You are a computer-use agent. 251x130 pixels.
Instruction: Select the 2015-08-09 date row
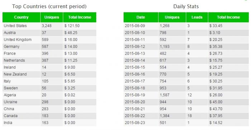(186, 26)
